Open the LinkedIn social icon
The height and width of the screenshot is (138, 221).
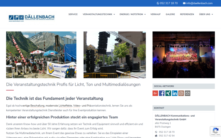click(175, 93)
